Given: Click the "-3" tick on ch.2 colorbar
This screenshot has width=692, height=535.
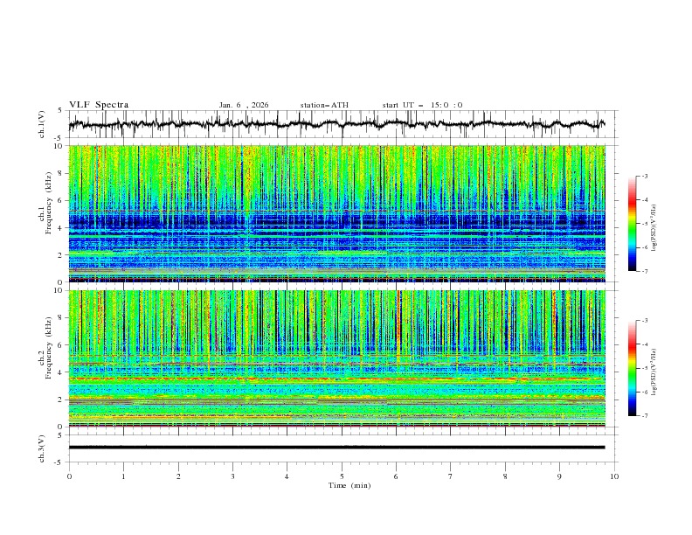Looking at the screenshot, I should (x=644, y=321).
